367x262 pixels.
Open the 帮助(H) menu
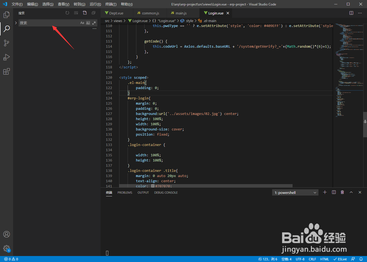(127, 4)
